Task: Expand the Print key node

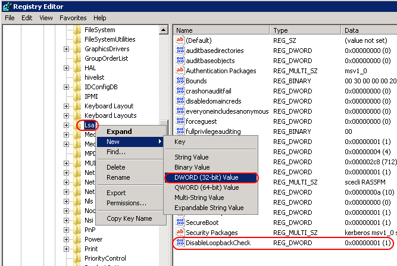Action: [x=67, y=249]
